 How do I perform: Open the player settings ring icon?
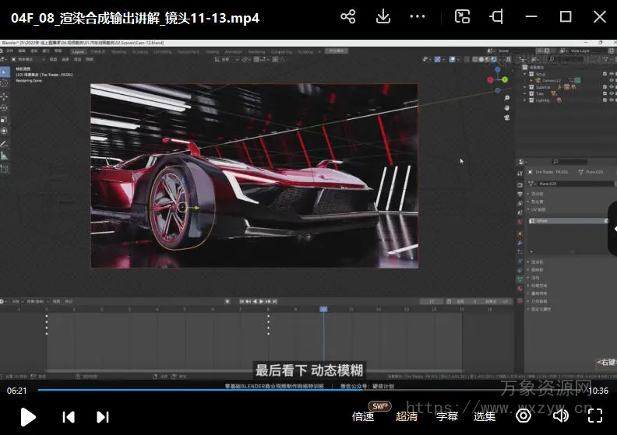(524, 416)
